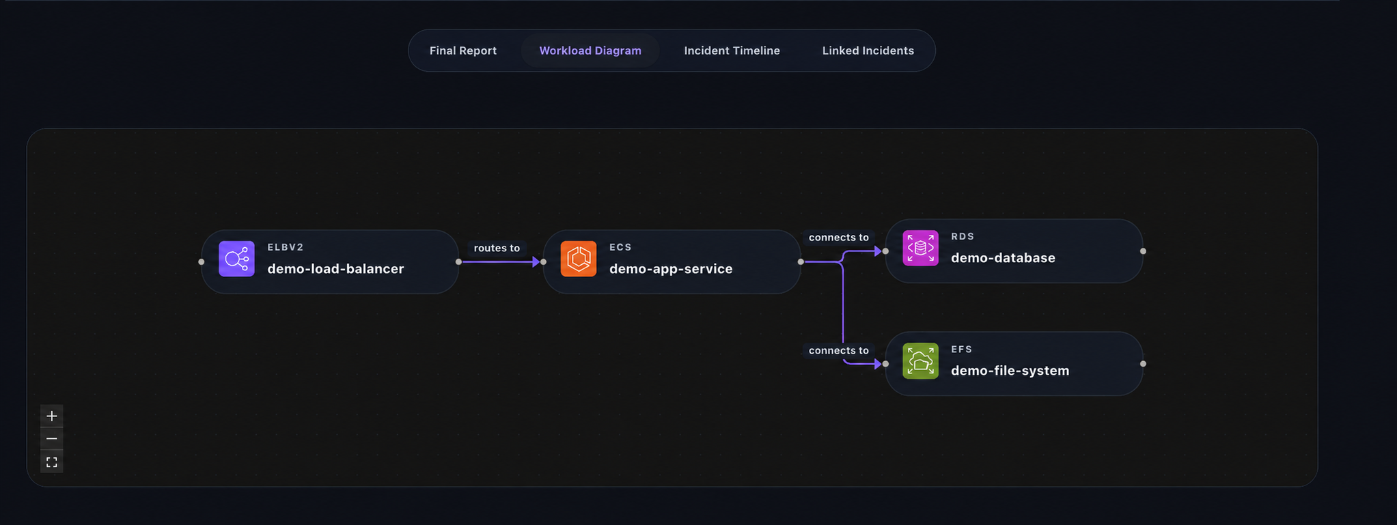
Task: Open the Linked Incidents tab
Action: (x=868, y=51)
